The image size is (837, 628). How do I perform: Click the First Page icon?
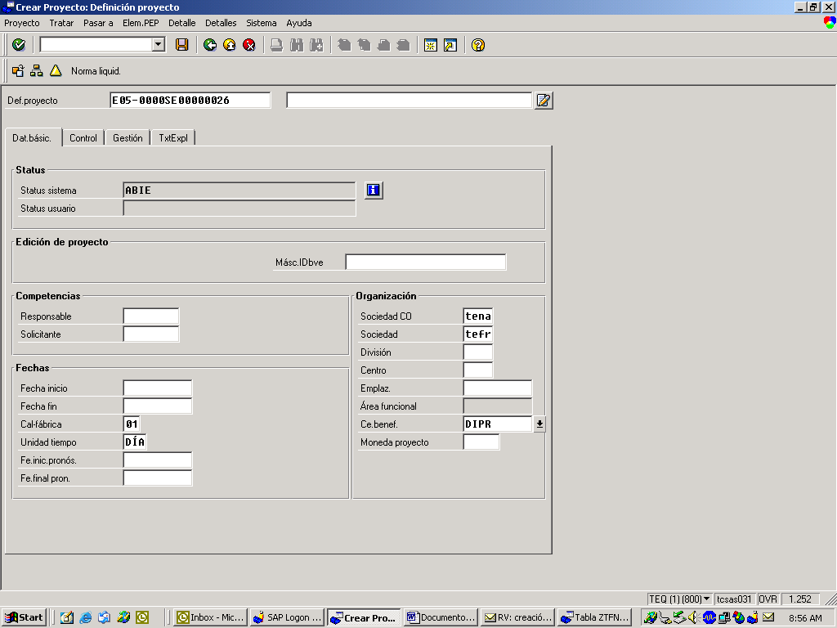344,45
